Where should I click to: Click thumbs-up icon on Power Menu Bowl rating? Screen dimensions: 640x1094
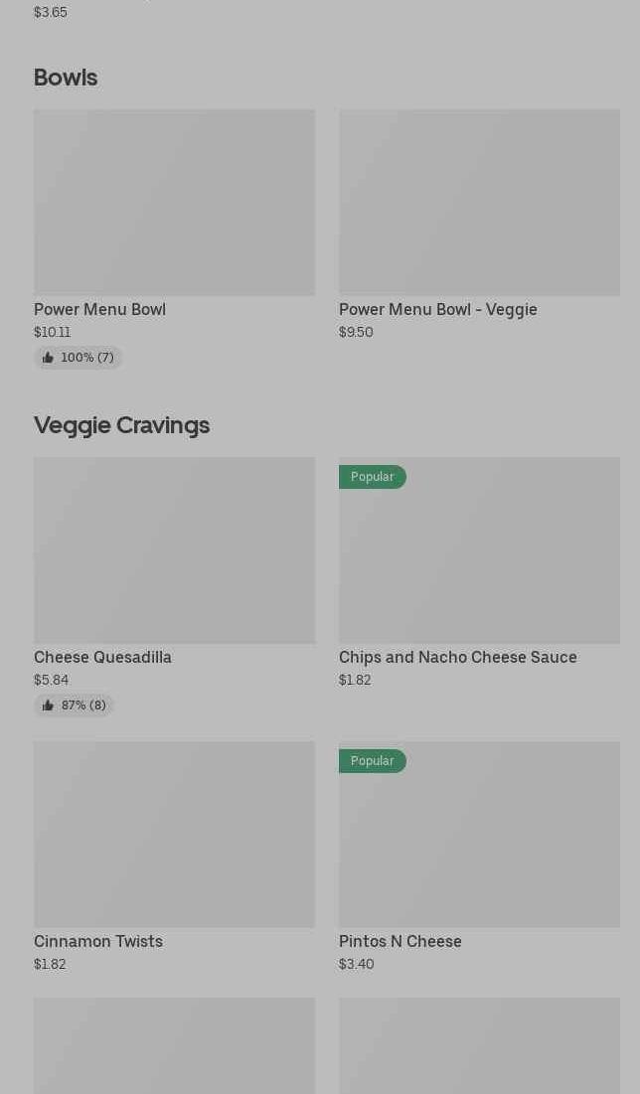48,358
